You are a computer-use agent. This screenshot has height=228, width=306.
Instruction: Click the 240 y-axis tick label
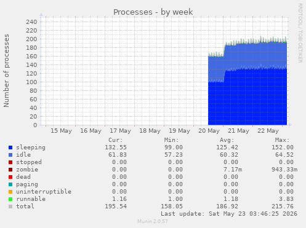(31, 22)
